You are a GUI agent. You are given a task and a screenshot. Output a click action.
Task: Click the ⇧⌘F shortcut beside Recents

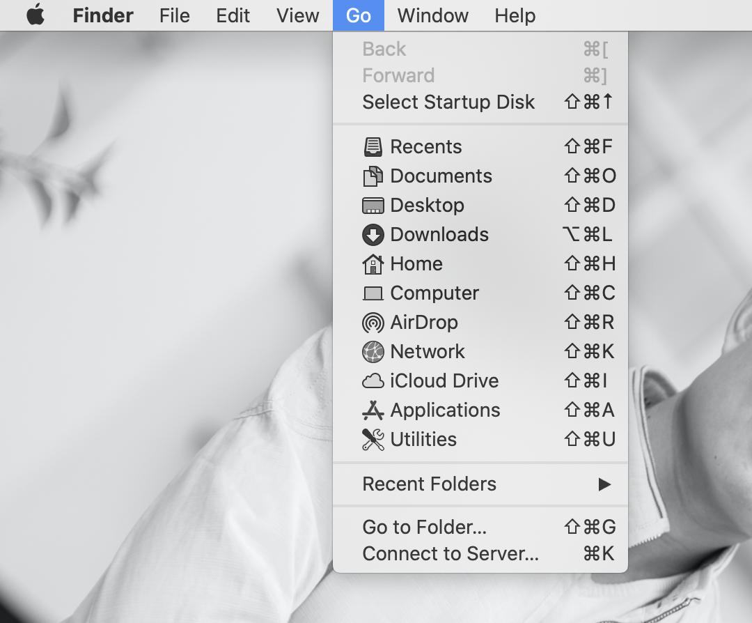point(588,147)
